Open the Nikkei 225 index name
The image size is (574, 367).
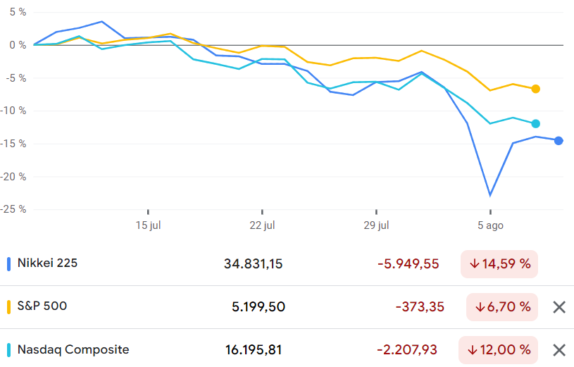pyautogui.click(x=47, y=263)
